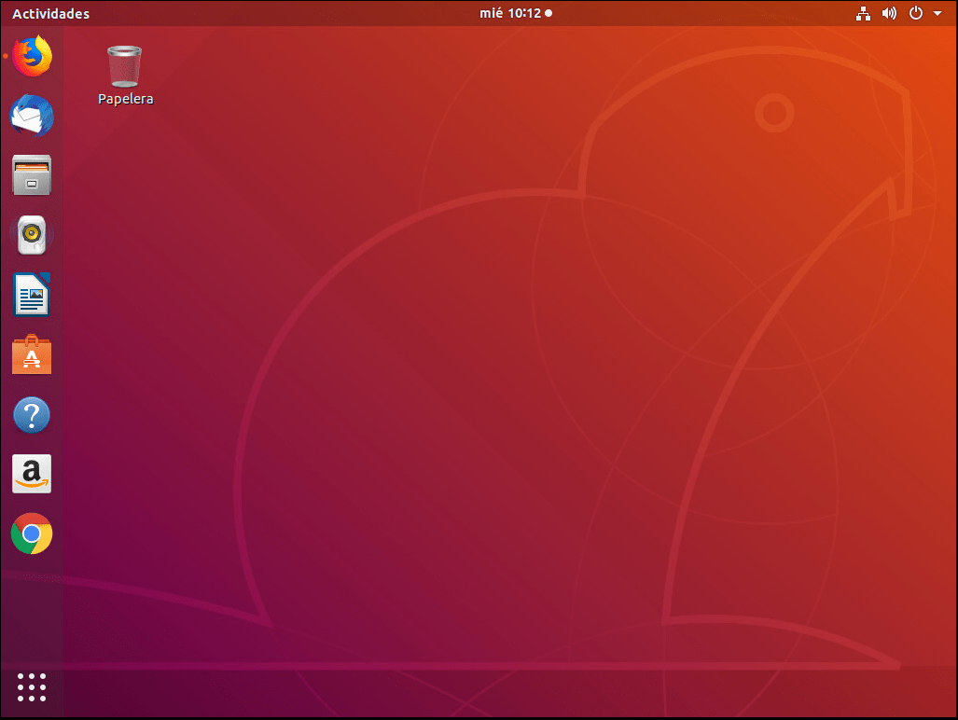
Task: Open the system status dropdown arrow
Action: pyautogui.click(x=937, y=13)
